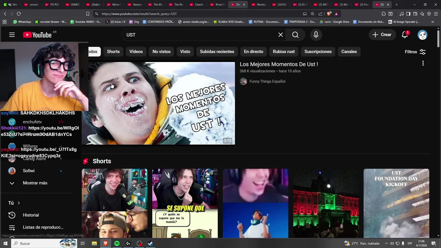
Task: Select the Canales chip
Action: (x=349, y=52)
